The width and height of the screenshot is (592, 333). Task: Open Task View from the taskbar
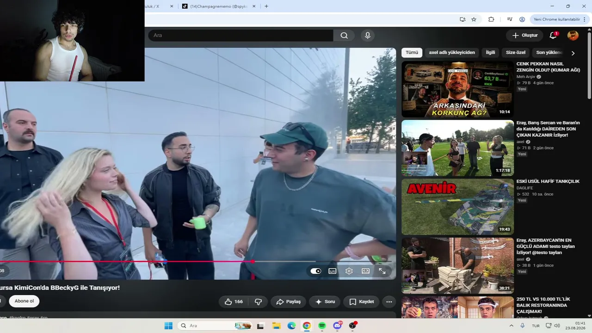pyautogui.click(x=261, y=326)
